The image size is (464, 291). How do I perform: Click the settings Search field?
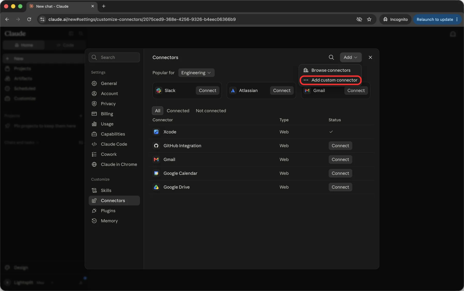pyautogui.click(x=114, y=57)
